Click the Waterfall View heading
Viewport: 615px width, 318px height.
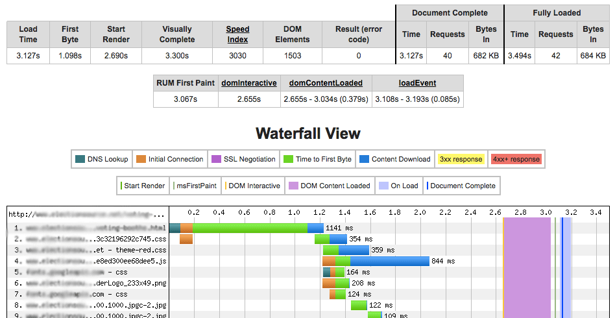(308, 134)
